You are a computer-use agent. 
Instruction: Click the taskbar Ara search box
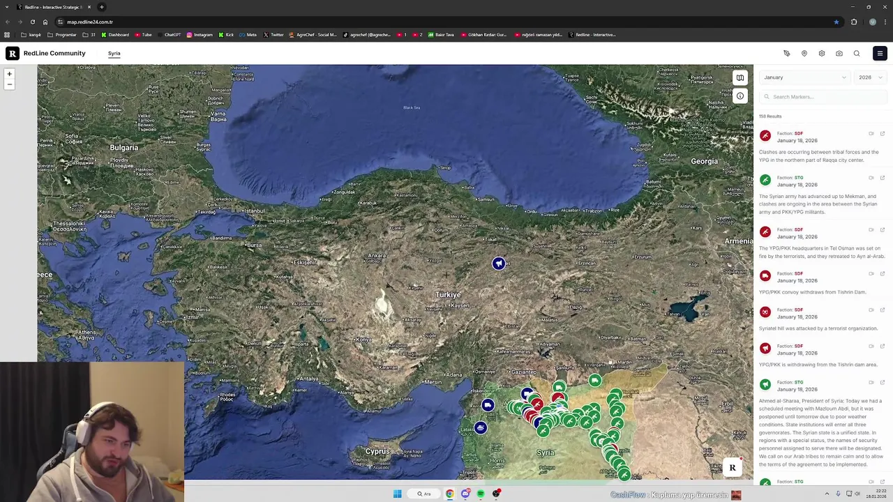(x=424, y=494)
